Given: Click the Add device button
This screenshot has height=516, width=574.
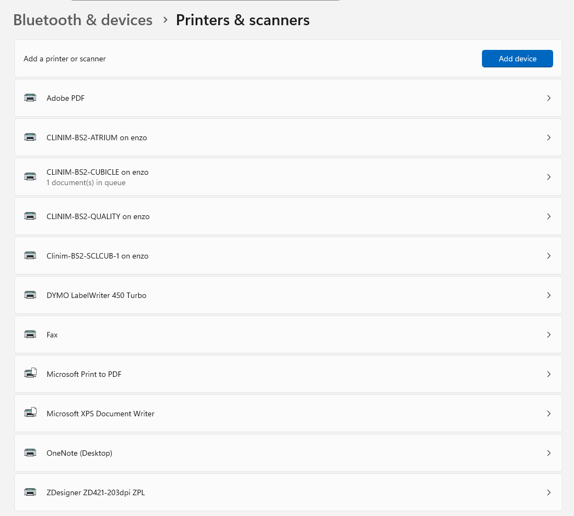Looking at the screenshot, I should point(517,59).
